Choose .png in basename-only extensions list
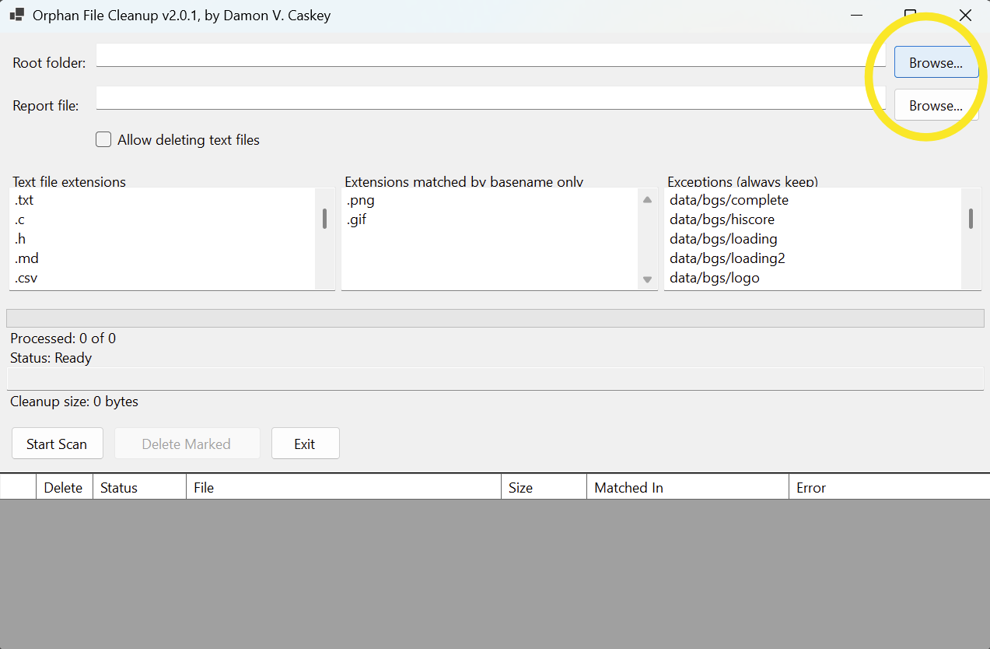The image size is (990, 649). coord(361,200)
